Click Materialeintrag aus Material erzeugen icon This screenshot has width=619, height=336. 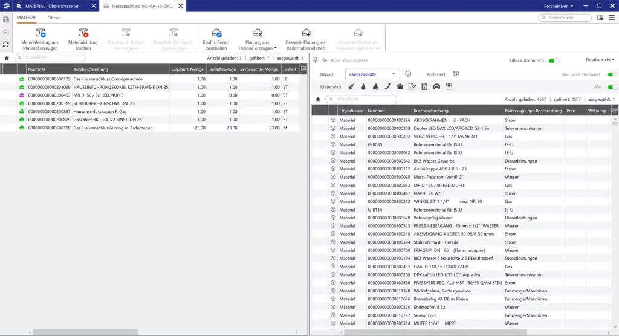click(40, 33)
